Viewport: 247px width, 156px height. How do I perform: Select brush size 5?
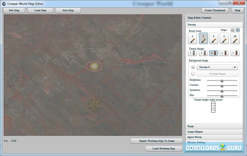(x=224, y=38)
